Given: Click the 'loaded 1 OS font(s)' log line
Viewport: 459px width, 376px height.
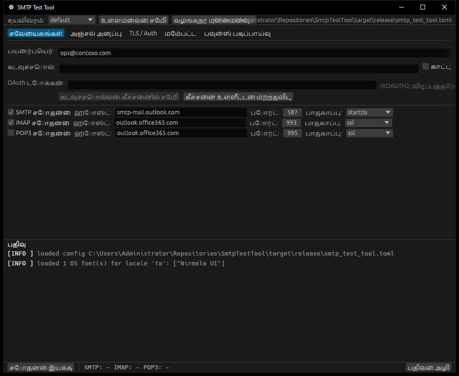Looking at the screenshot, I should point(116,264).
